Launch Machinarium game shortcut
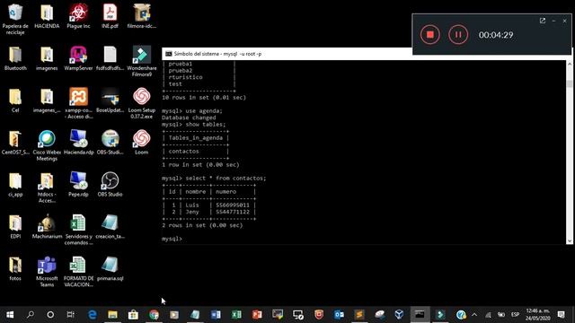This screenshot has width=575, height=323. [47, 227]
